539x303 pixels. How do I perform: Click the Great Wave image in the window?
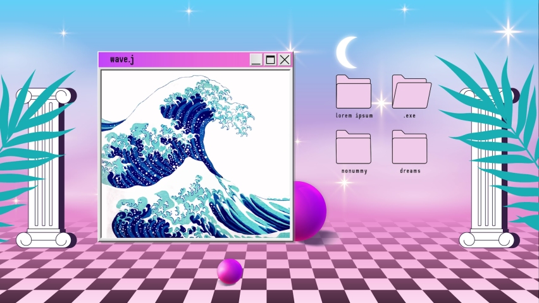(x=195, y=155)
